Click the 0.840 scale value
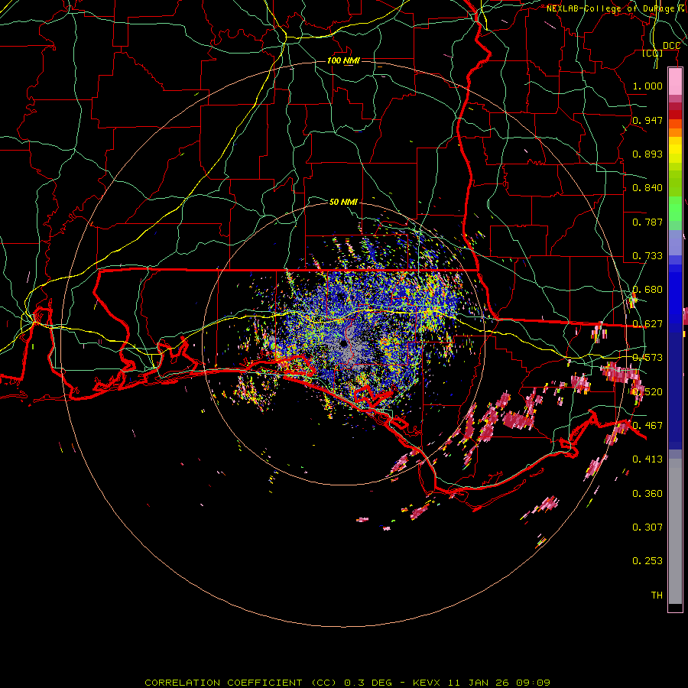This screenshot has width=688, height=688. coord(647,188)
